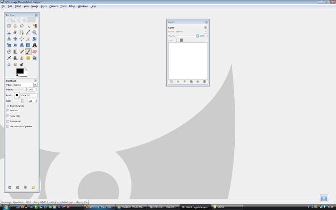Switch to Windows Media Player taskbar button
Viewport: 336px width, 210px height.
pyautogui.click(x=131, y=207)
